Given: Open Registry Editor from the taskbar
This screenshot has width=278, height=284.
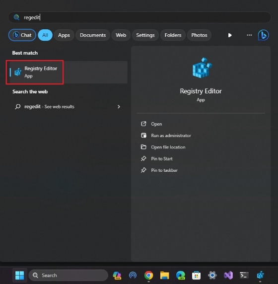Looking at the screenshot, I should (260, 275).
